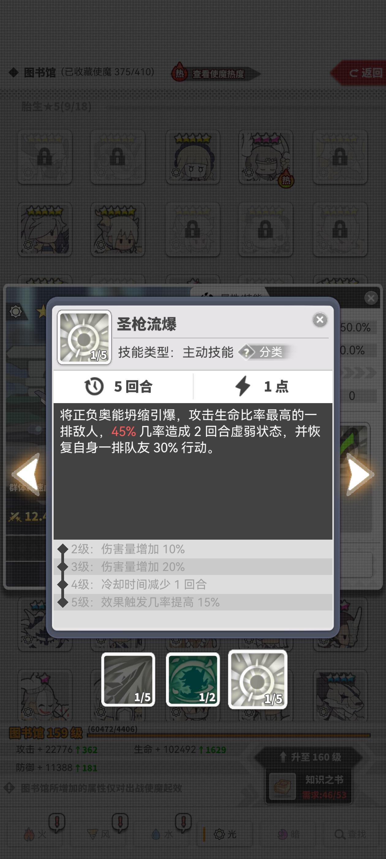The width and height of the screenshot is (386, 859).
Task: Select the third white burst skill icon
Action: click(x=257, y=680)
